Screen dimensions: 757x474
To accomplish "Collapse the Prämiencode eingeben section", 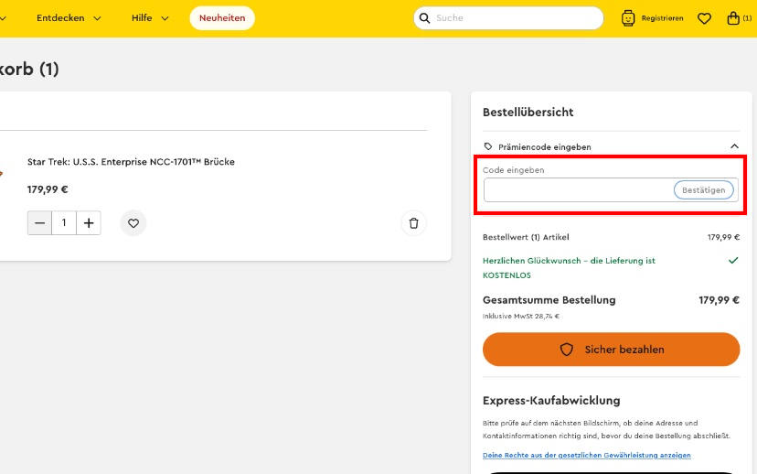I will tap(734, 146).
